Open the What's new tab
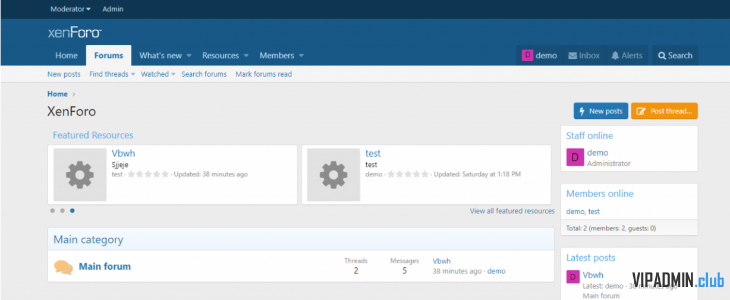This screenshot has width=730, height=300. (161, 55)
